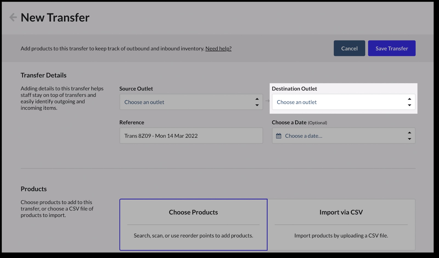The width and height of the screenshot is (439, 258).
Task: Click the calendar icon in the date field
Action: click(x=278, y=135)
